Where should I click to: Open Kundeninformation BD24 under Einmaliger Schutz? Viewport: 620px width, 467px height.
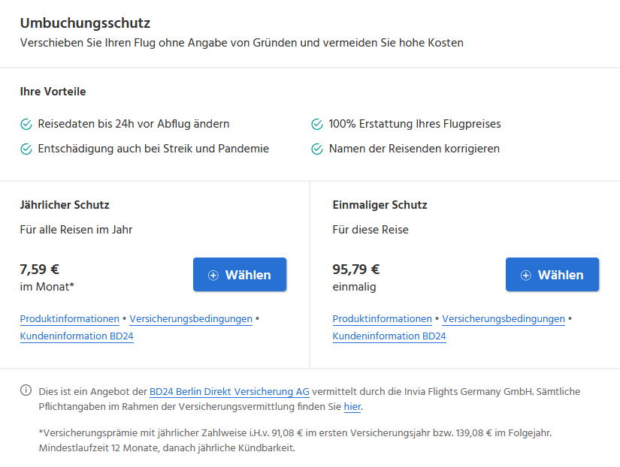[389, 336]
